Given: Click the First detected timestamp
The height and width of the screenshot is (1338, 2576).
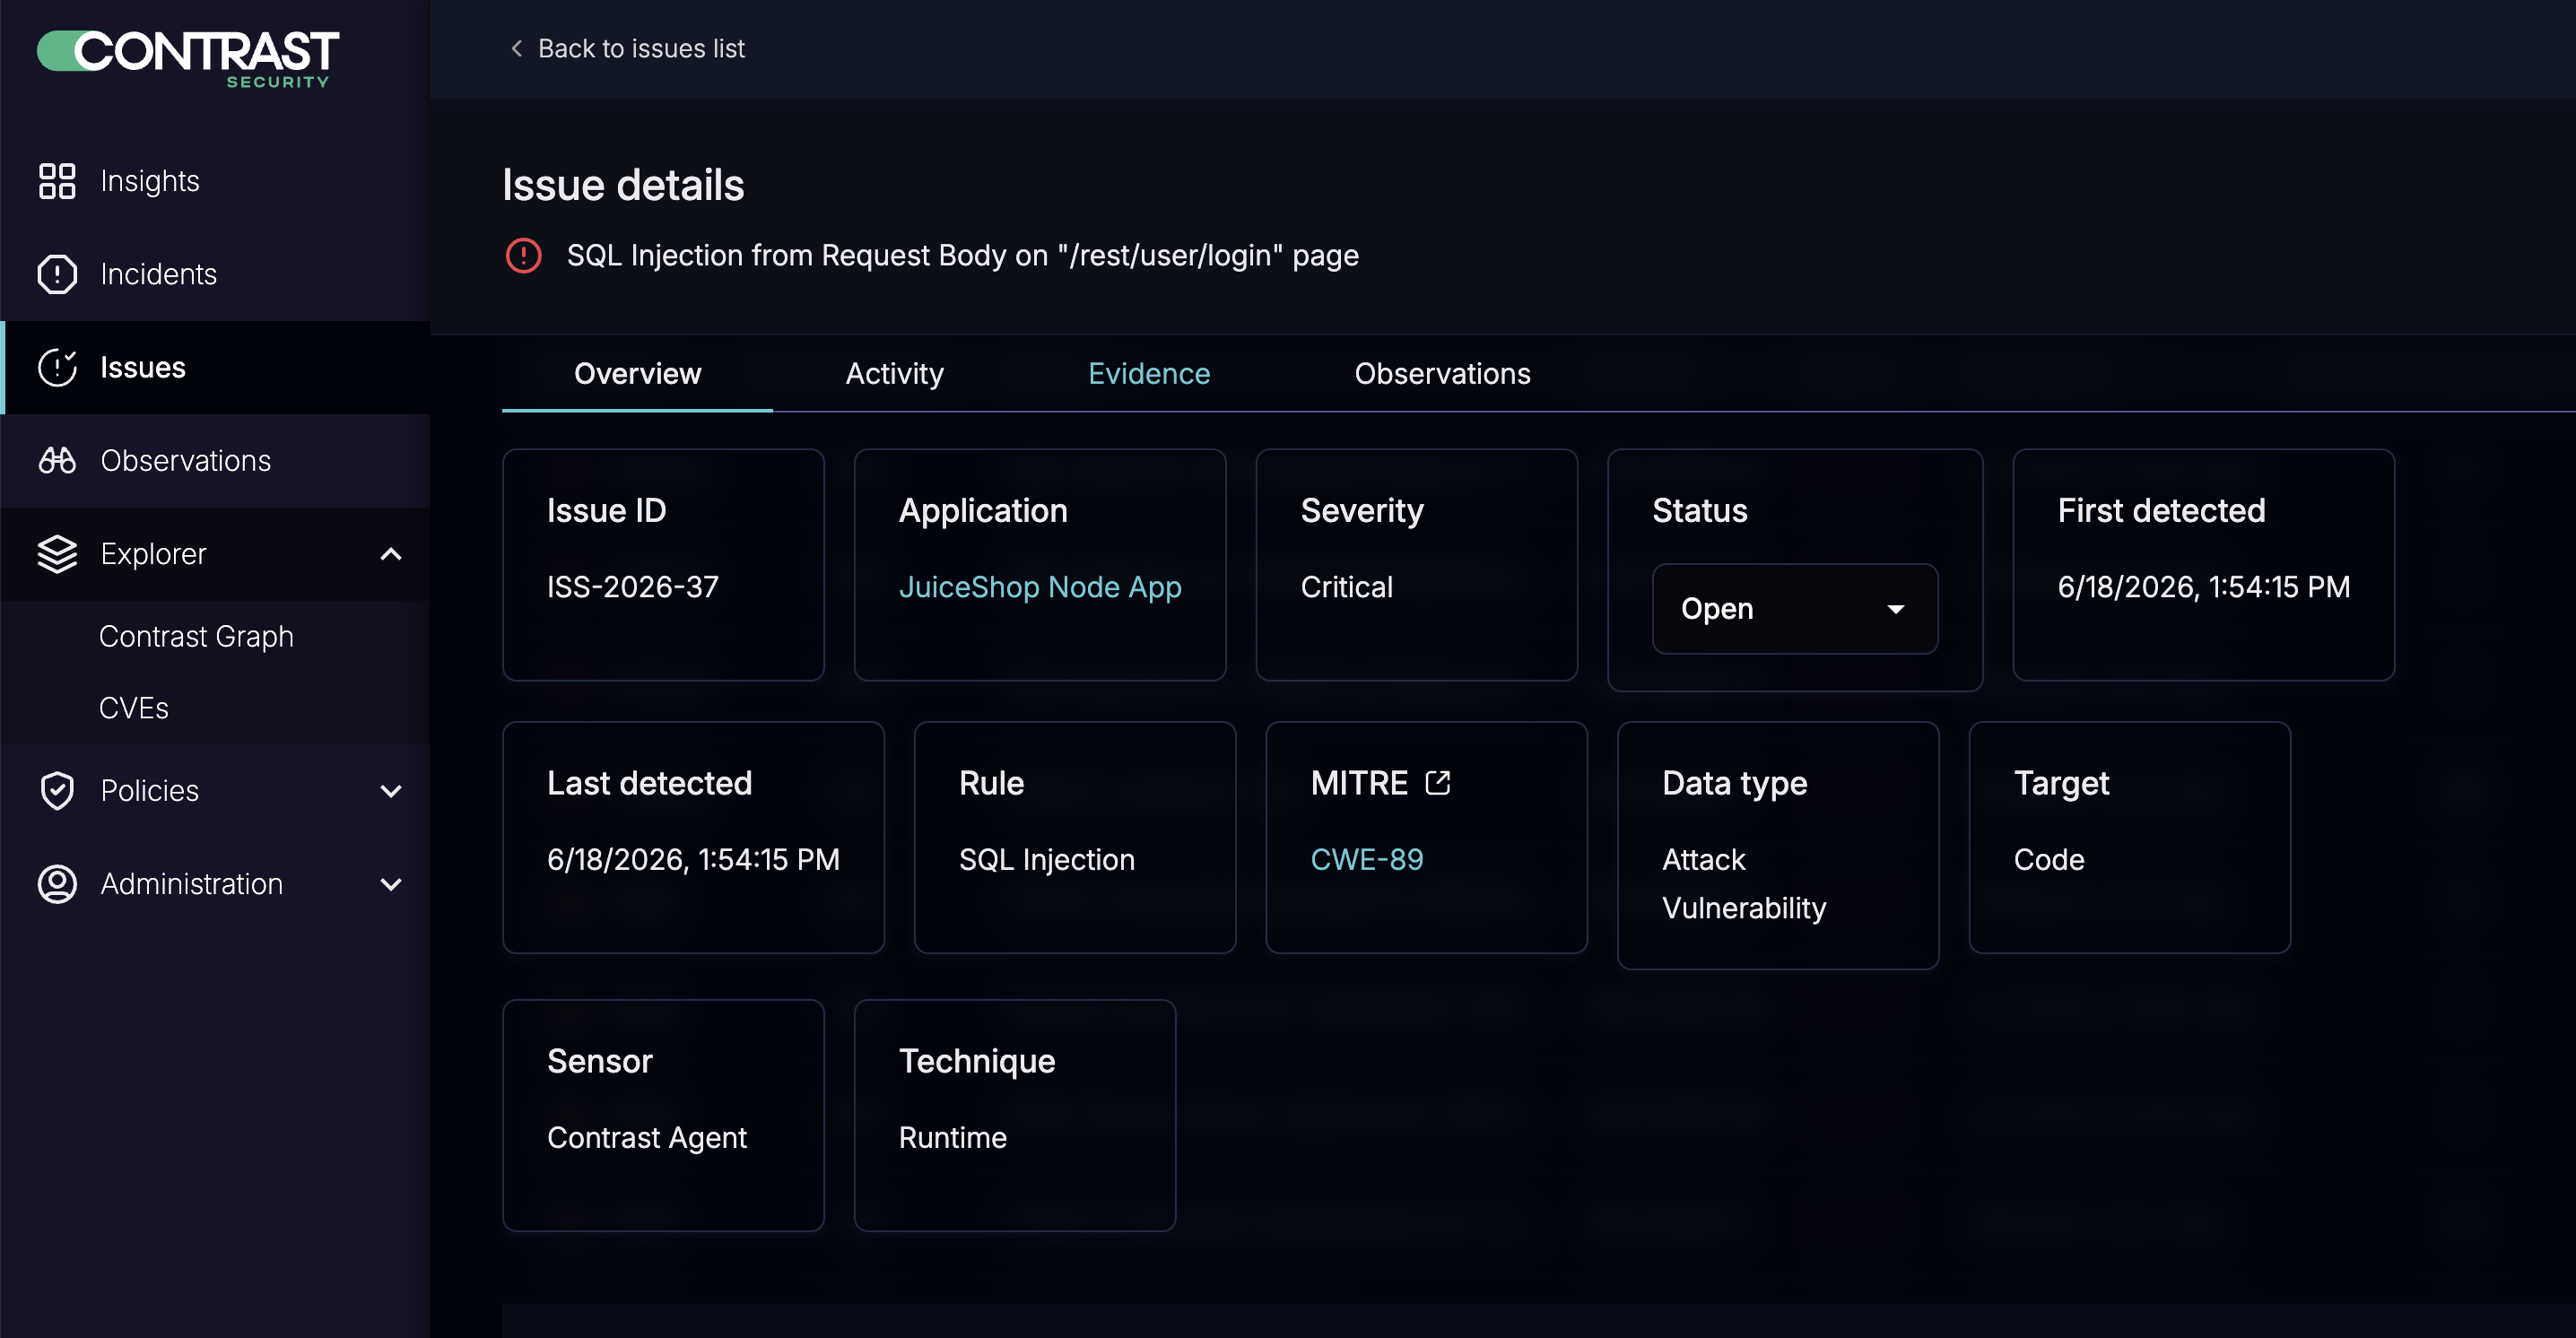Looking at the screenshot, I should coord(2203,587).
